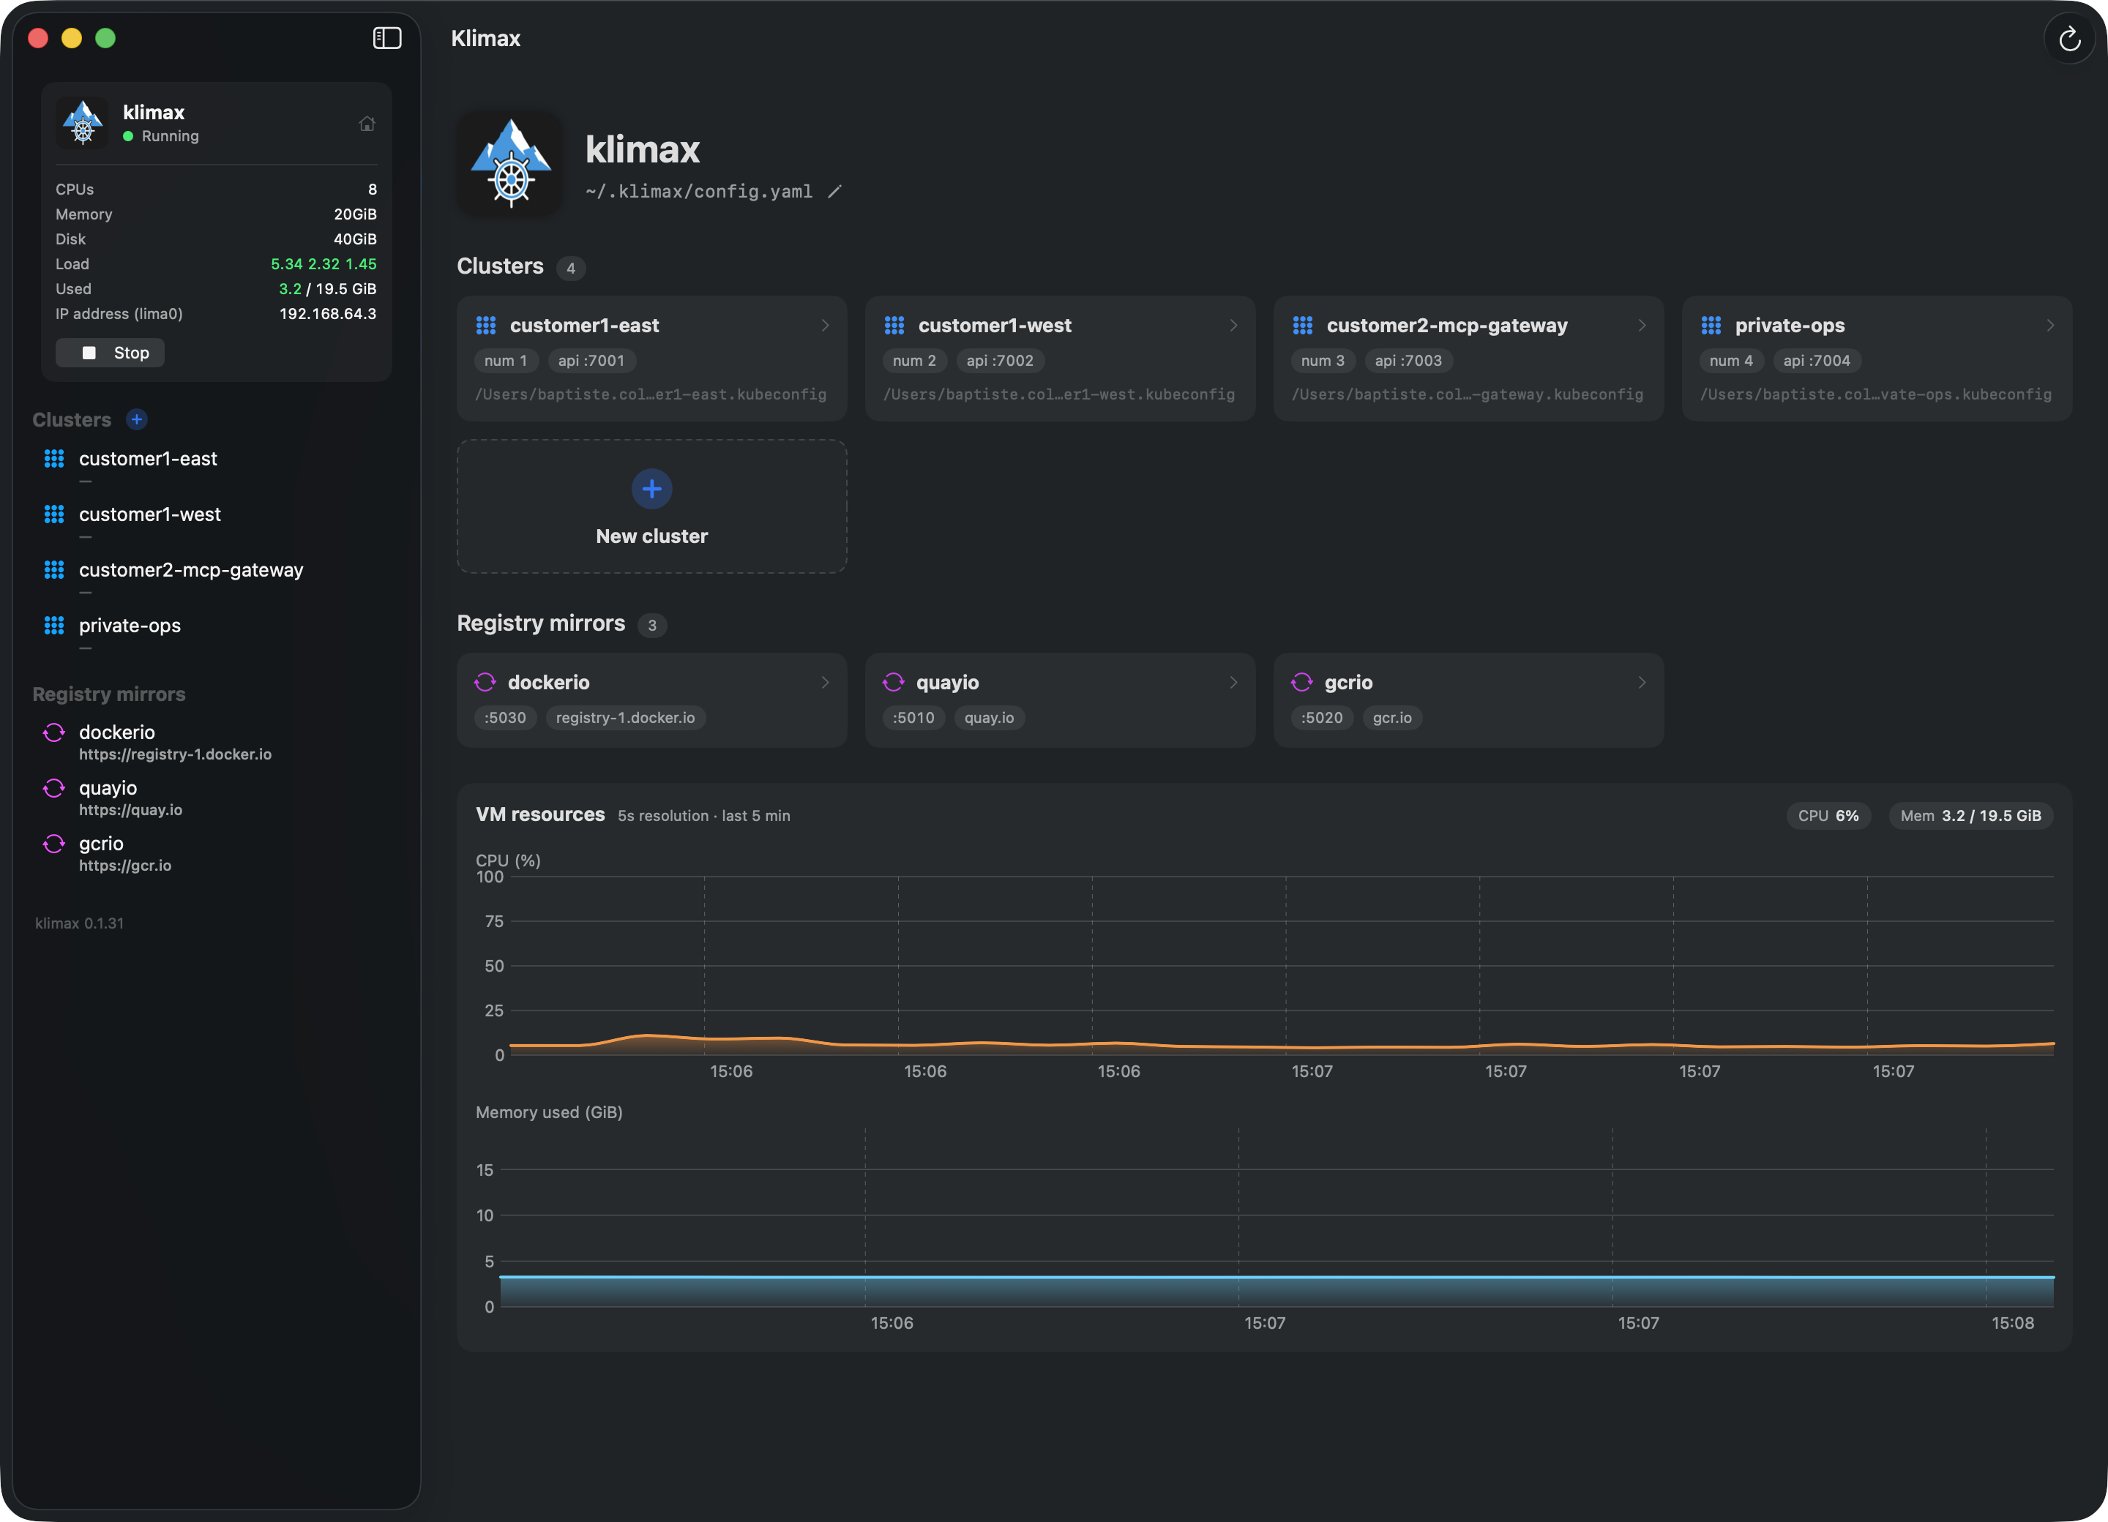Click the green Running status dot
2108x1522 pixels.
click(x=128, y=137)
